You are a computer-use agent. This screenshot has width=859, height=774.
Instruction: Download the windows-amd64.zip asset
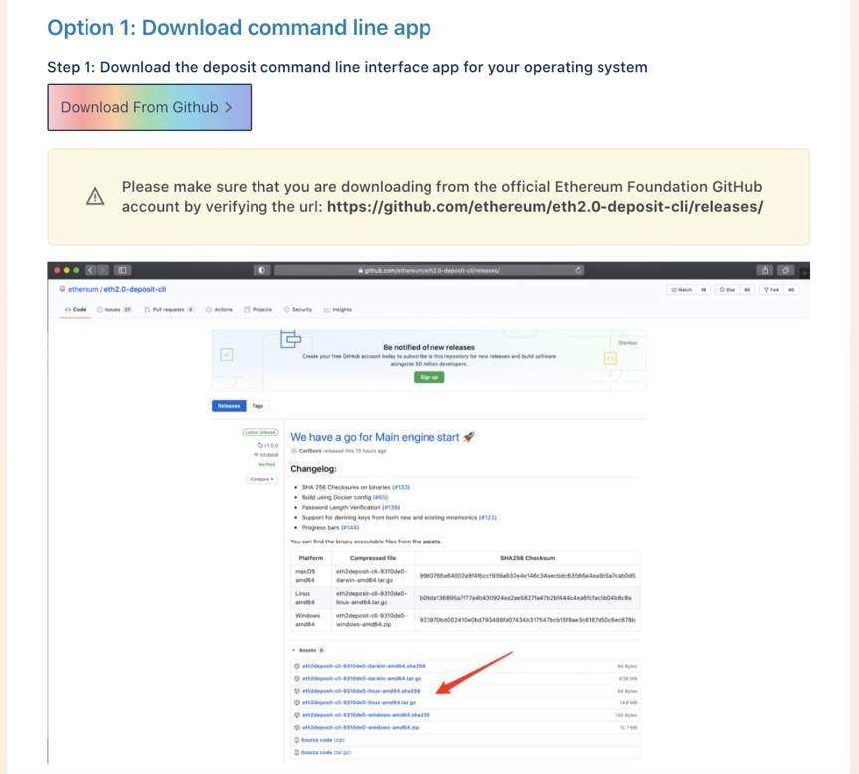click(360, 728)
